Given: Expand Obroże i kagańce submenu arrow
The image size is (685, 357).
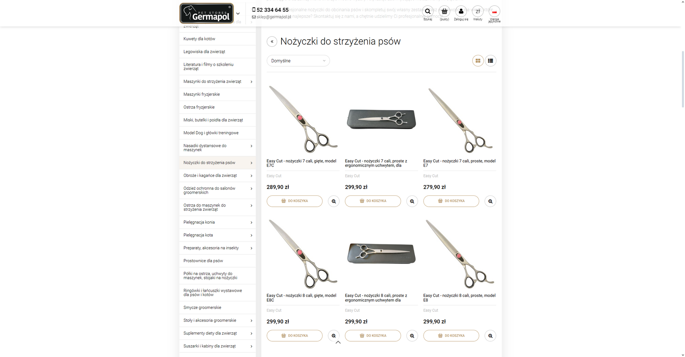Looking at the screenshot, I should click(252, 176).
